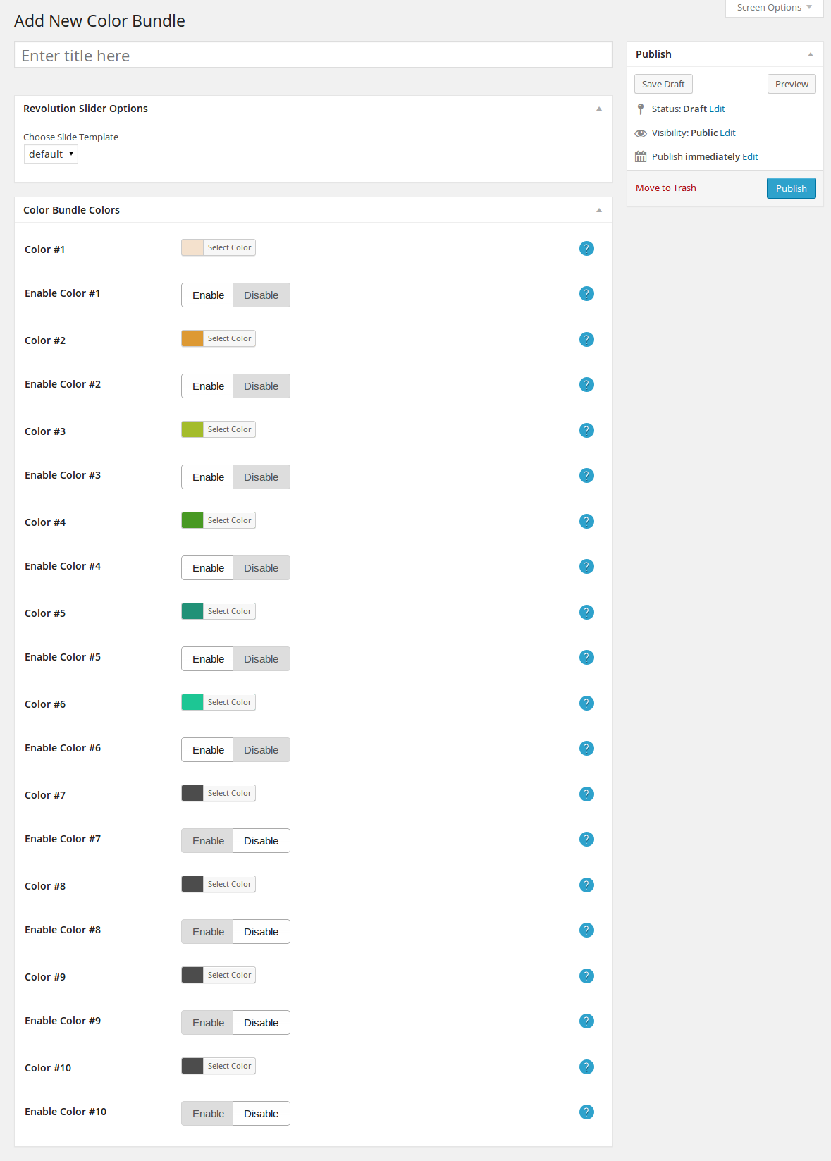Collapse the Revolution Slider Options box
This screenshot has height=1161, width=831.
coord(599,109)
